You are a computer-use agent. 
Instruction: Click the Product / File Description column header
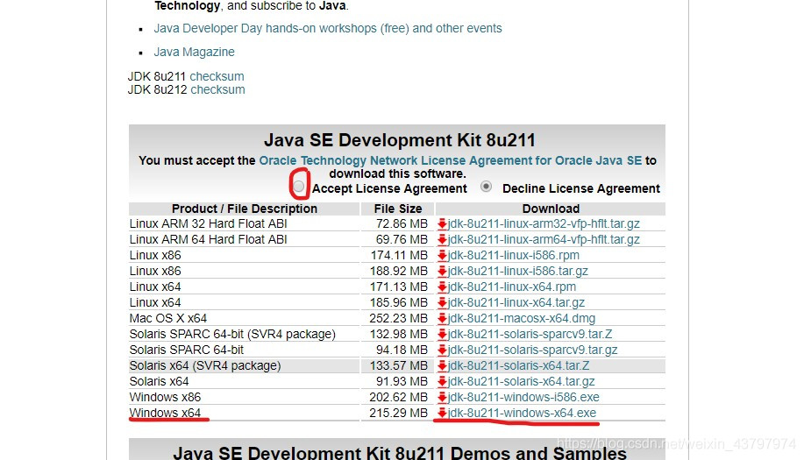[x=245, y=209]
